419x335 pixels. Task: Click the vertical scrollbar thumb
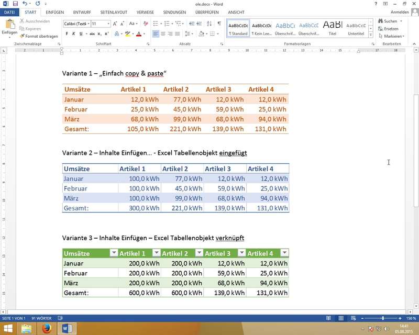pos(416,150)
